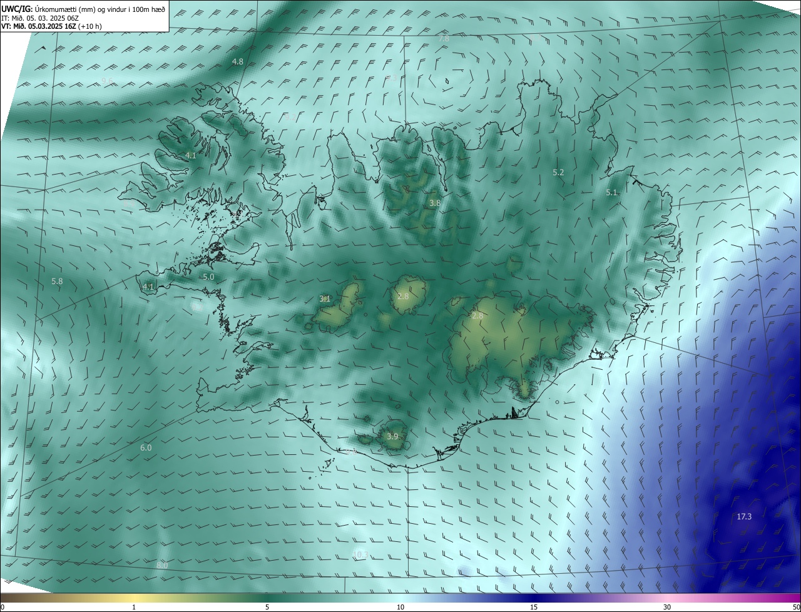Click the 5.0 value label
This screenshot has height=612, width=801.
pyautogui.click(x=208, y=277)
